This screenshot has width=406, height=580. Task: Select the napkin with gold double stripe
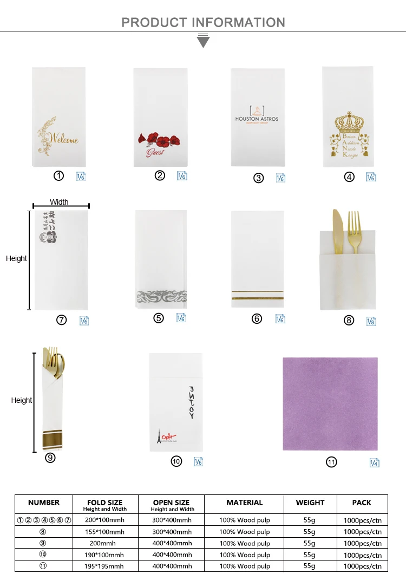coord(258,259)
